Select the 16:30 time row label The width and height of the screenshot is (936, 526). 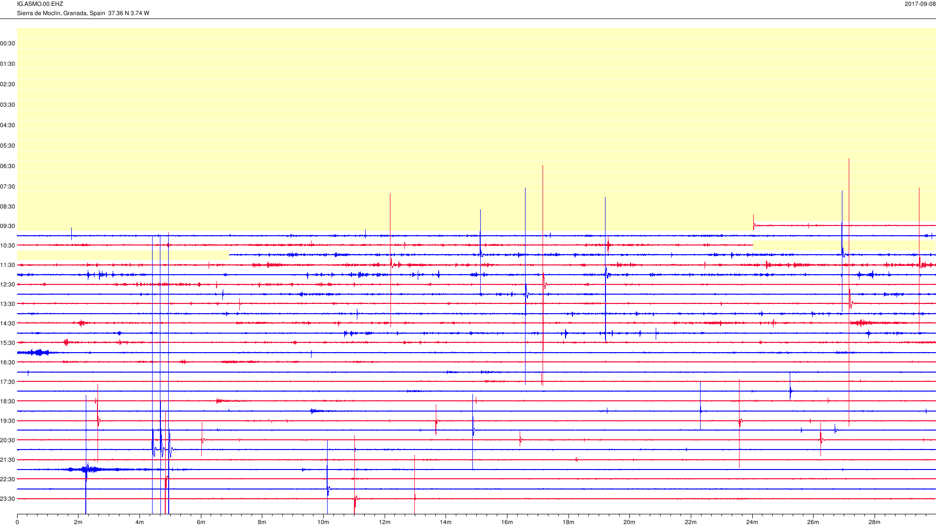pyautogui.click(x=8, y=362)
